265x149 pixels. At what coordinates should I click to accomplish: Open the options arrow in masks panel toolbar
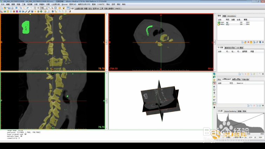coord(263,42)
